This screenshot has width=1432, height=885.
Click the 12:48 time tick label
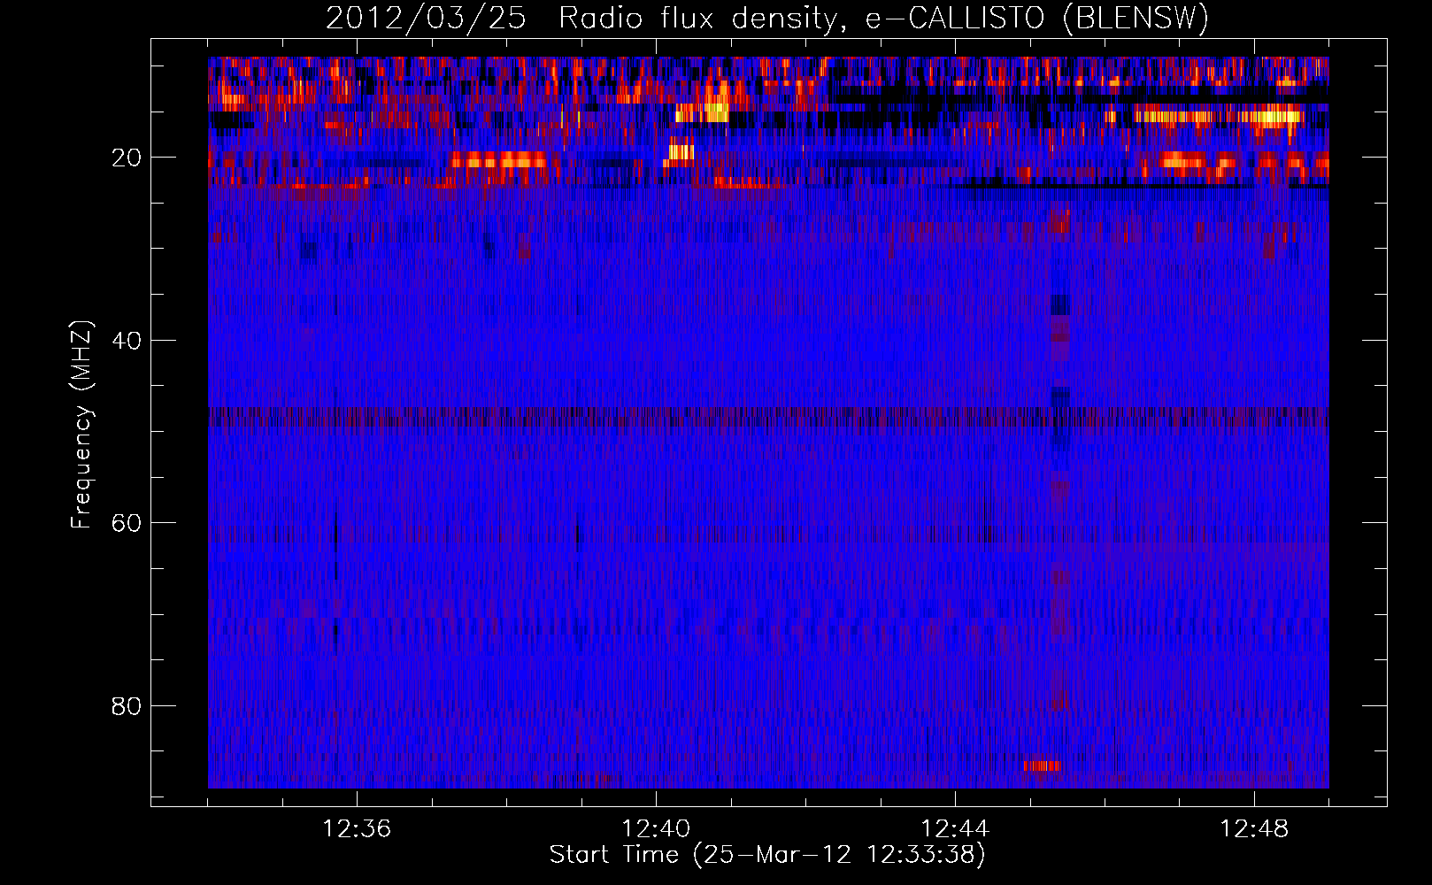click(x=1254, y=829)
